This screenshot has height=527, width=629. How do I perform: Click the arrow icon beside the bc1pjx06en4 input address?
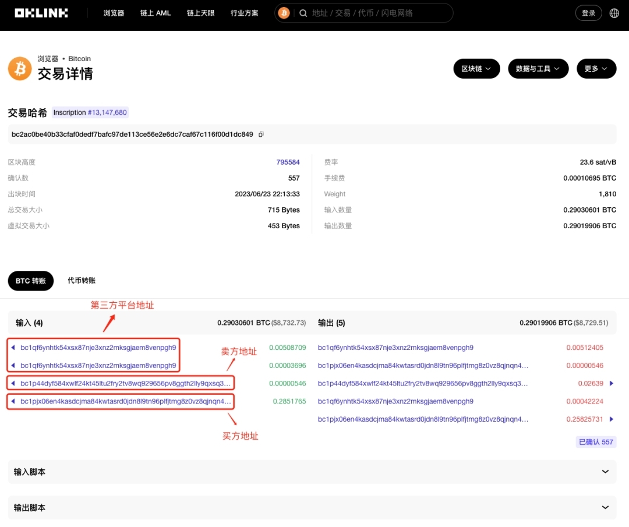coord(13,401)
